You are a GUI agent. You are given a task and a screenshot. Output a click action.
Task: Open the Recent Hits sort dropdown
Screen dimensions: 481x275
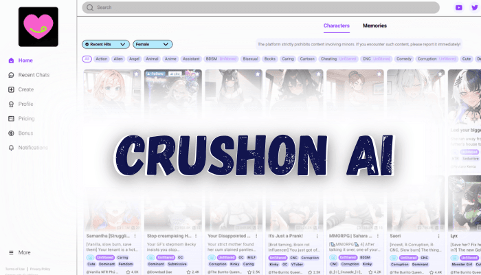point(106,44)
